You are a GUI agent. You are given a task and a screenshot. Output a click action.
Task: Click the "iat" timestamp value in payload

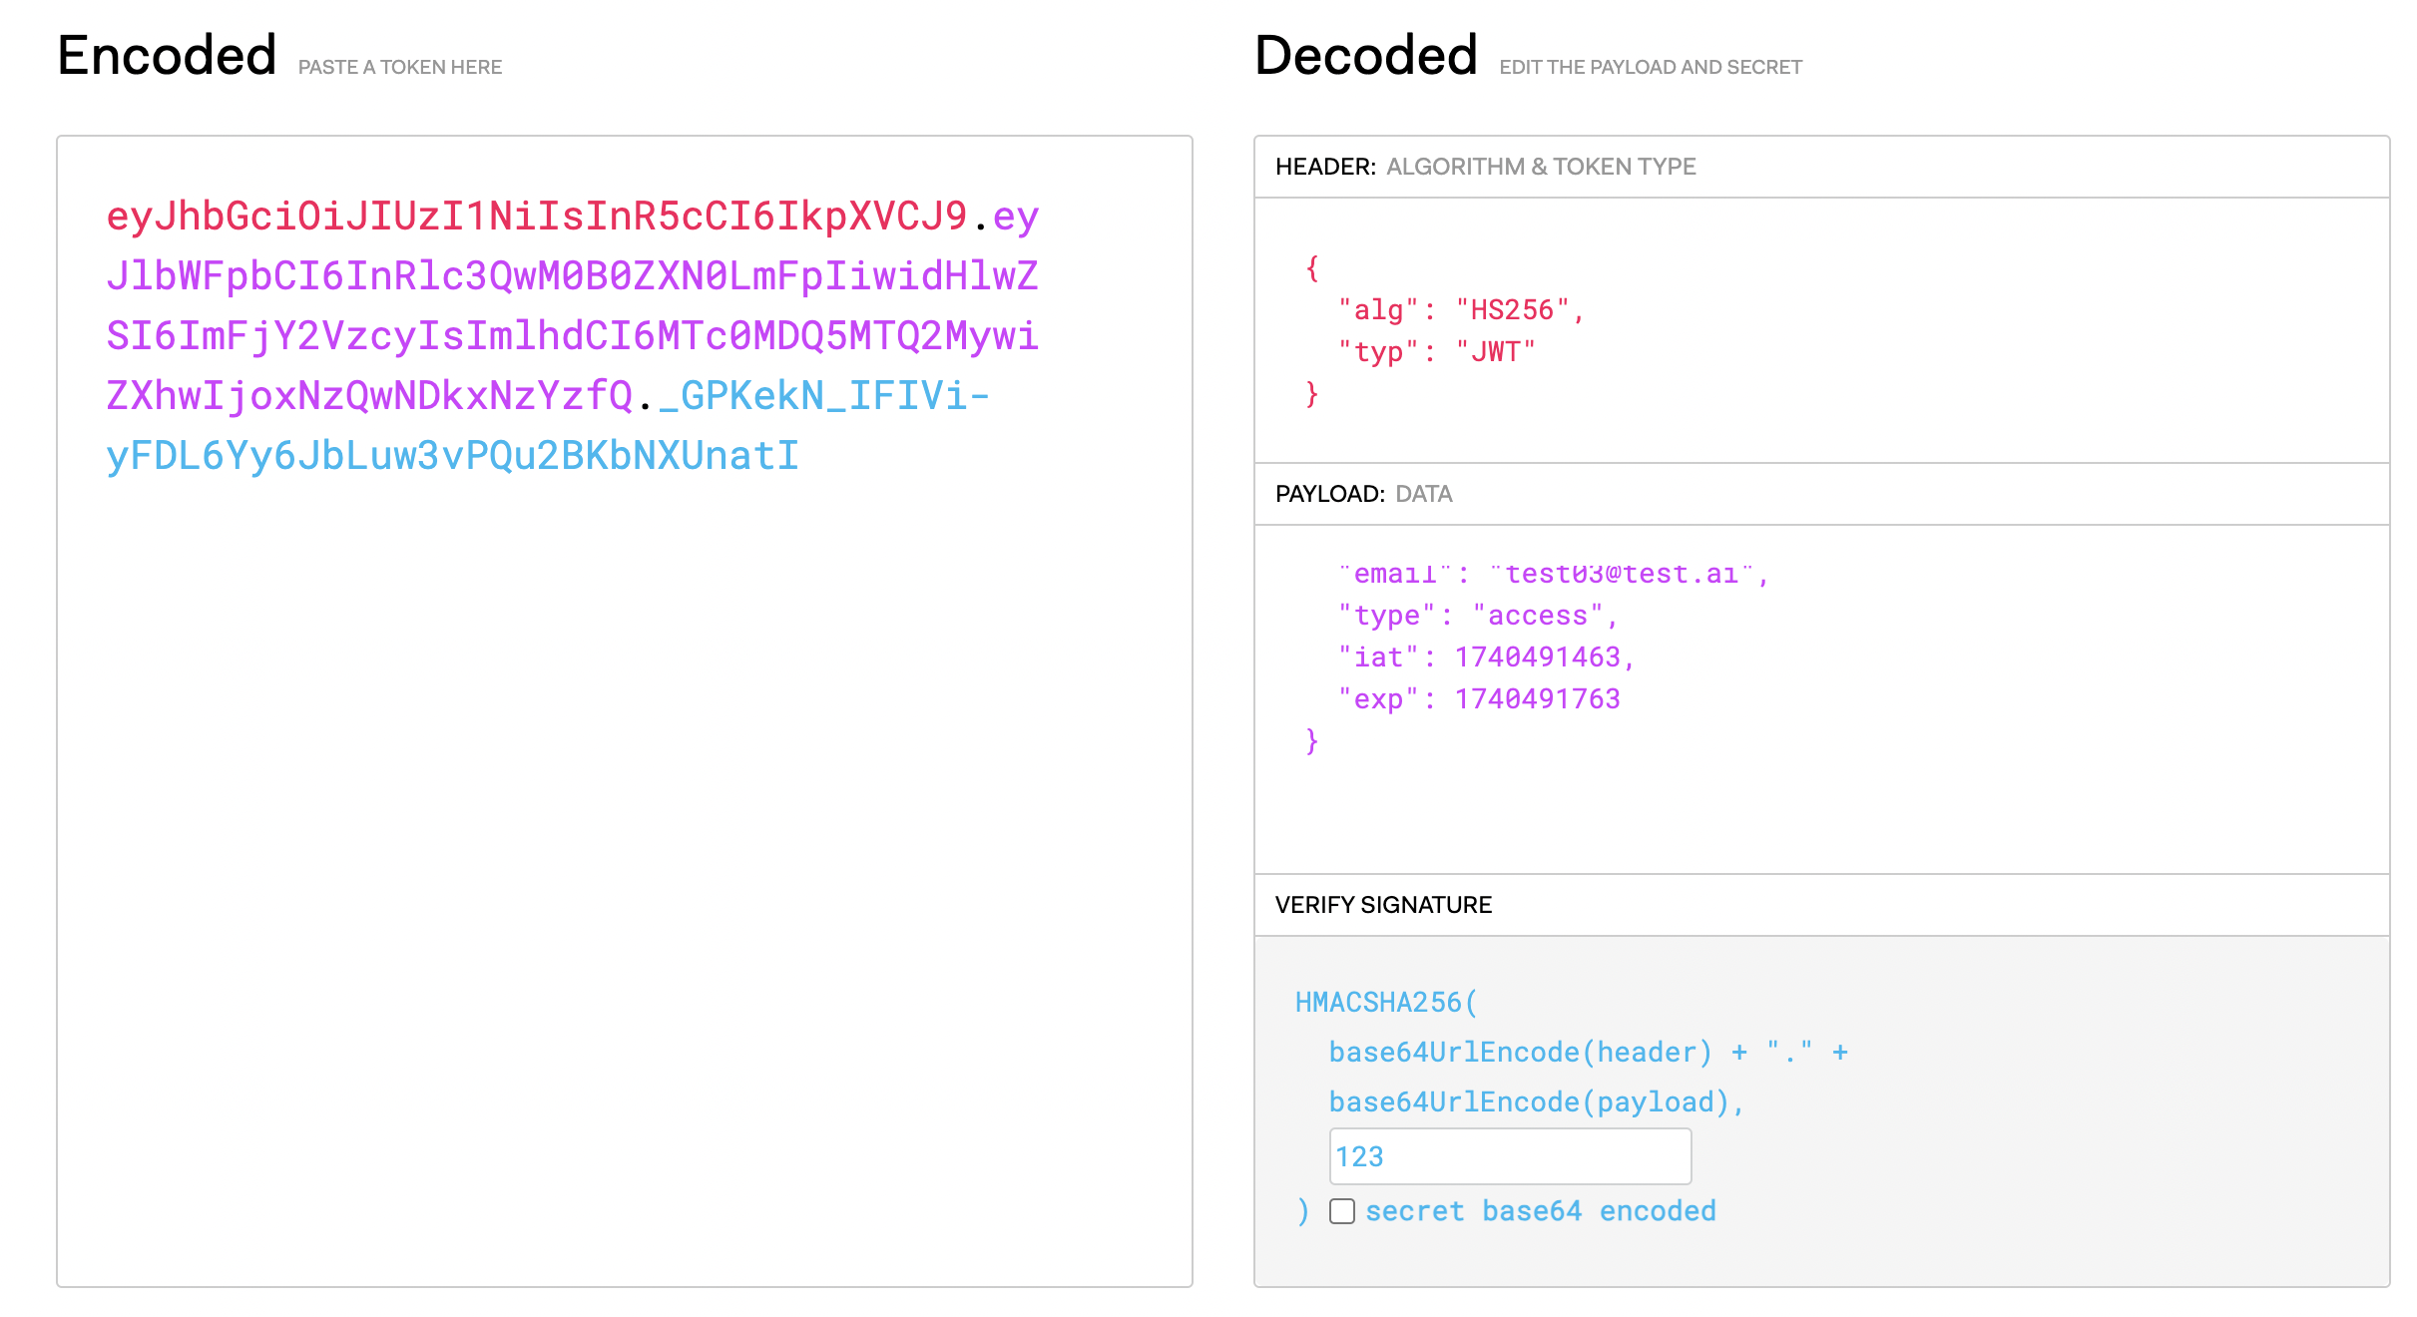point(1537,658)
